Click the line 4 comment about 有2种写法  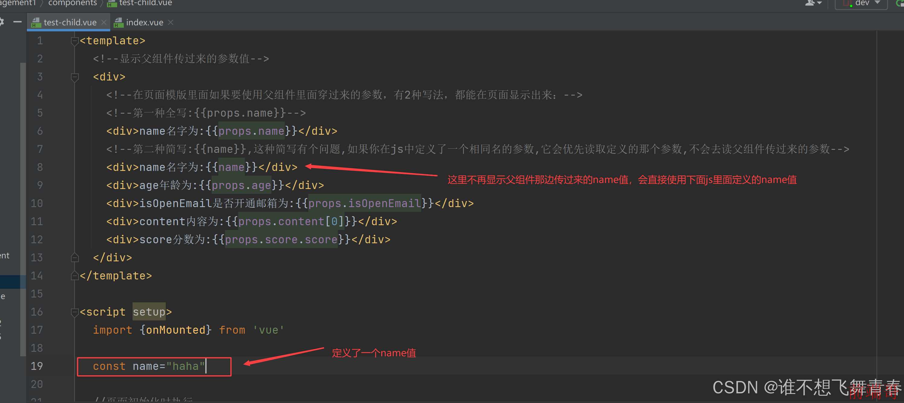pyautogui.click(x=344, y=95)
